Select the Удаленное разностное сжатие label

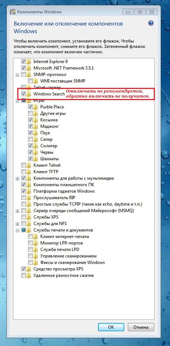pos(64,275)
